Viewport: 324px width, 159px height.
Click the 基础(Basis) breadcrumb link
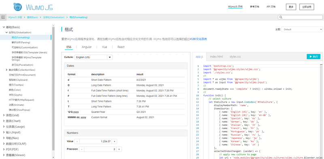coord(32,17)
